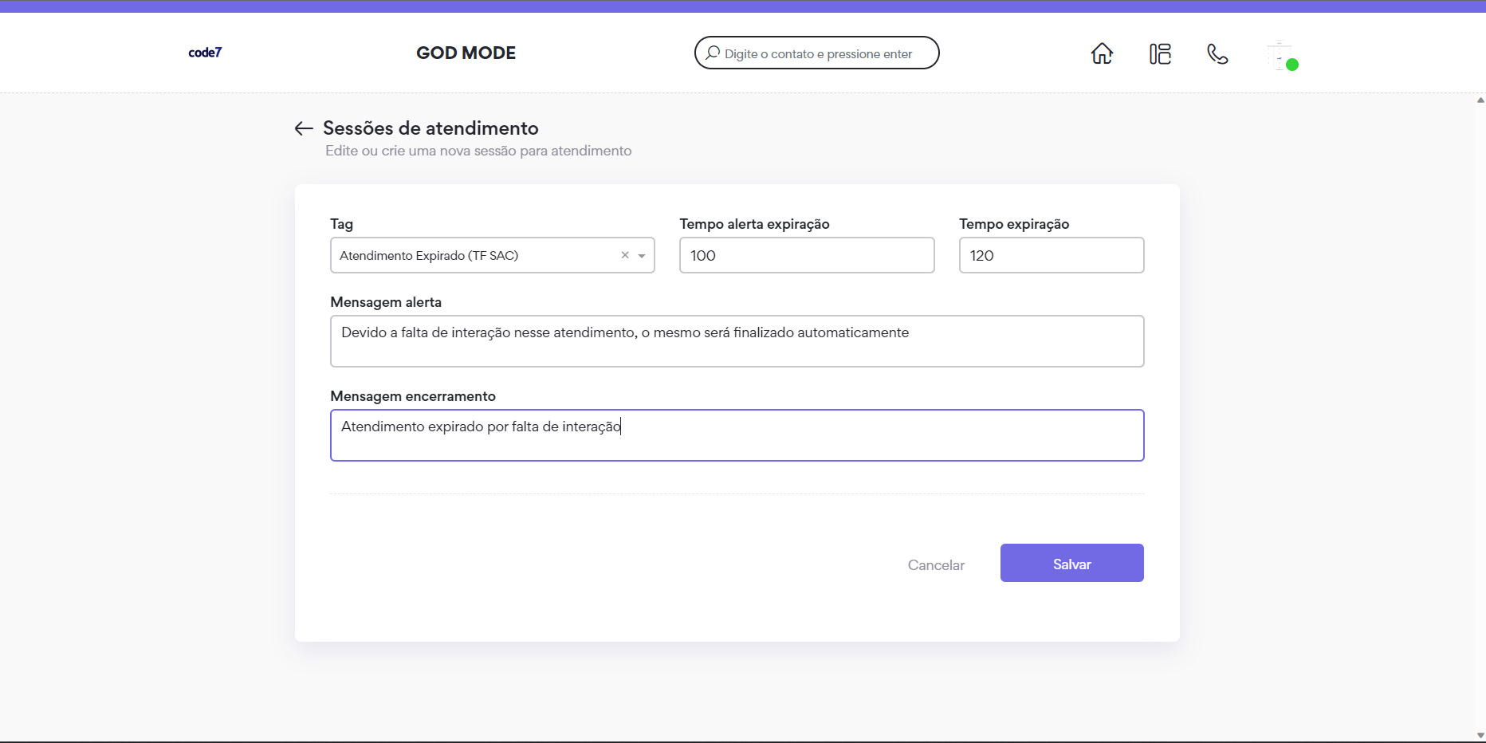
Task: Click inside the Mensagem alerta textarea
Action: tap(737, 341)
